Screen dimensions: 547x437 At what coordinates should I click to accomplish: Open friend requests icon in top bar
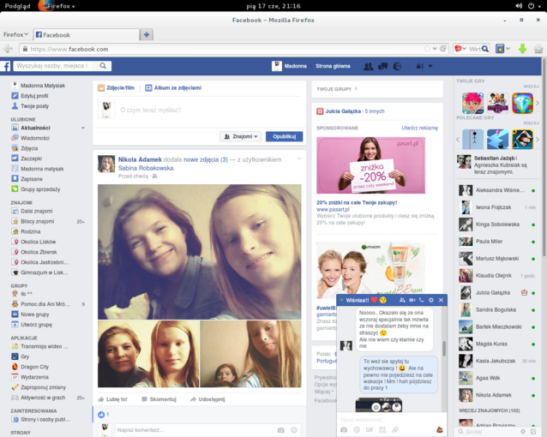[368, 66]
